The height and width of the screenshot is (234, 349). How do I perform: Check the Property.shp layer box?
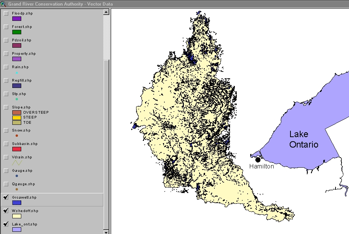6,54
